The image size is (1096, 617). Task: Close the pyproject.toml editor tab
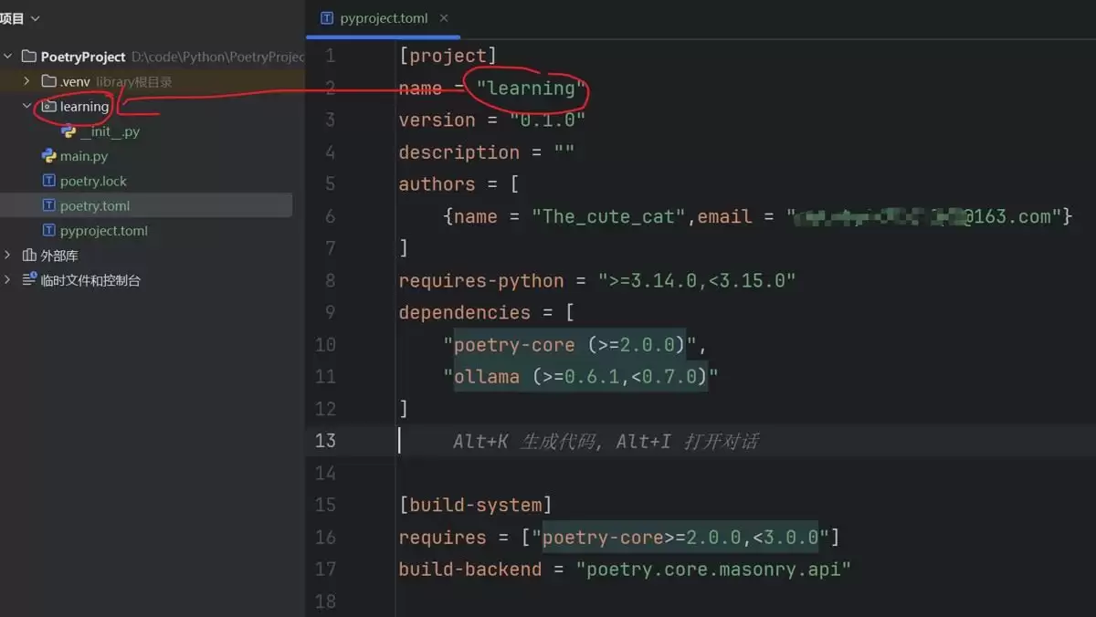coord(445,18)
